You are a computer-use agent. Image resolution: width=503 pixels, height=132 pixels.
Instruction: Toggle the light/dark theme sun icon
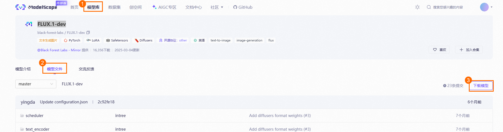tap(417, 7)
